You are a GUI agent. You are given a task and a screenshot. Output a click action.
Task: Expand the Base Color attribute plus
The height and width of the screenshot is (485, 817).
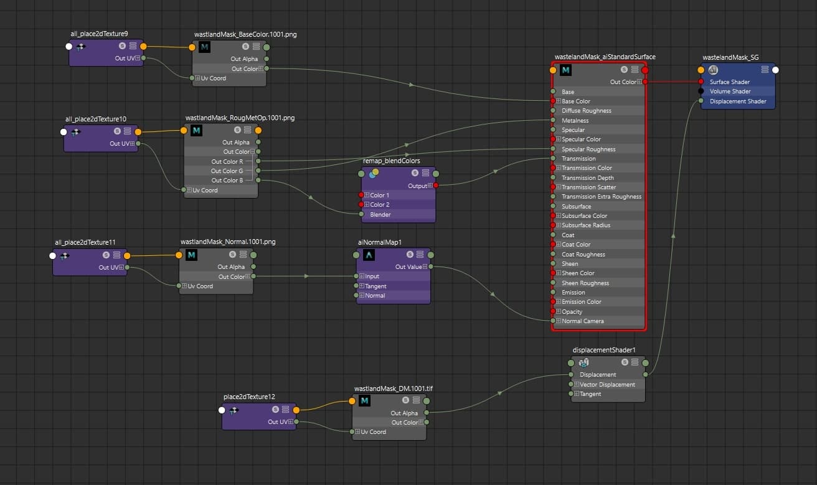point(559,101)
